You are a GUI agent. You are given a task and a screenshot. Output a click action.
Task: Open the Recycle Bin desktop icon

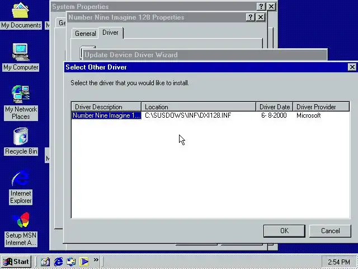[x=21, y=141]
